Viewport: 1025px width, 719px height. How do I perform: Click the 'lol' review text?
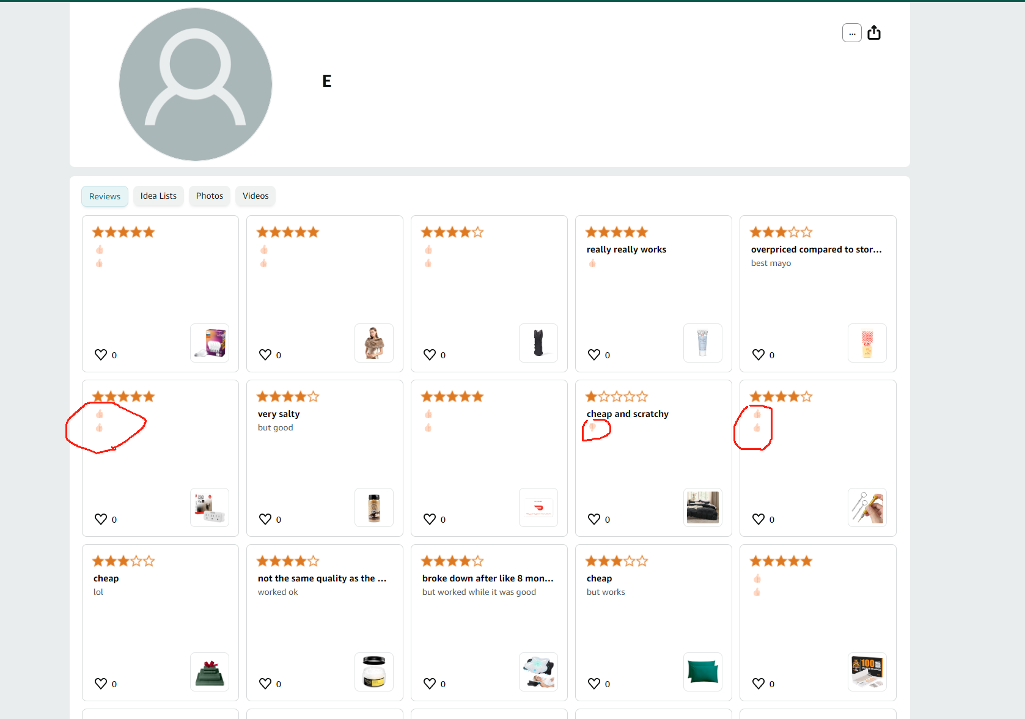point(98,592)
